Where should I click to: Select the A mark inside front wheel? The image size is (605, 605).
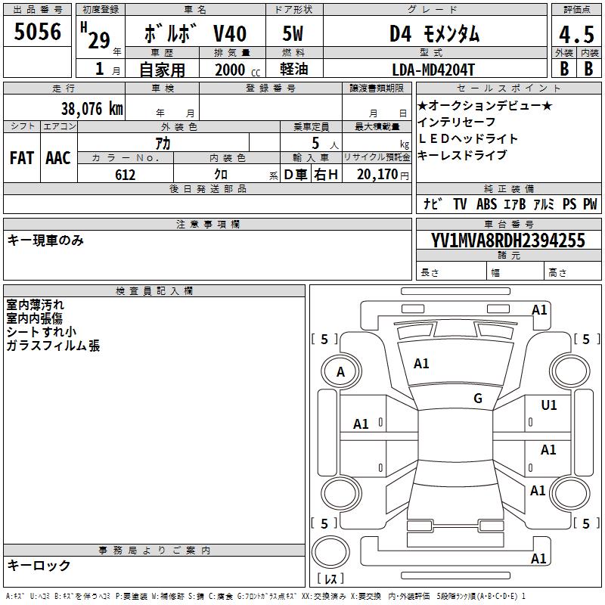point(340,372)
